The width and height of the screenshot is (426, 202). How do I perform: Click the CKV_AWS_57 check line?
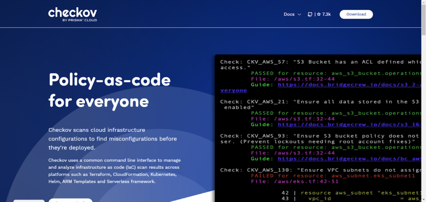pyautogui.click(x=321, y=62)
